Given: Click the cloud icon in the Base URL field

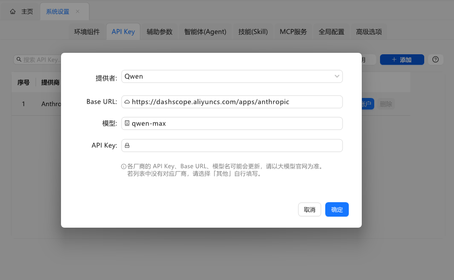Looking at the screenshot, I should 127,102.
